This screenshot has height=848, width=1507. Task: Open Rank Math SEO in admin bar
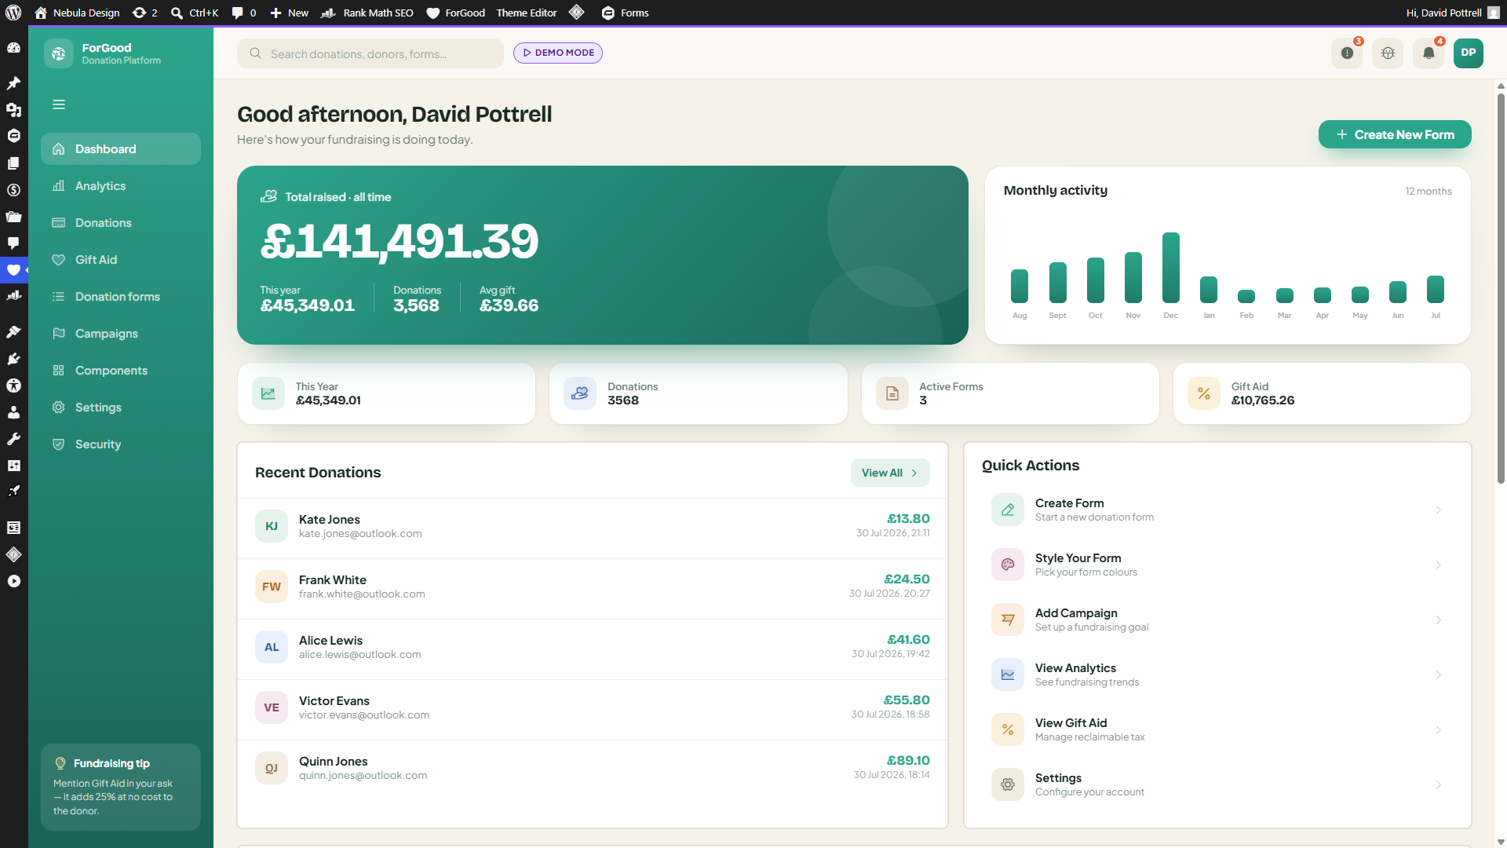pyautogui.click(x=367, y=13)
